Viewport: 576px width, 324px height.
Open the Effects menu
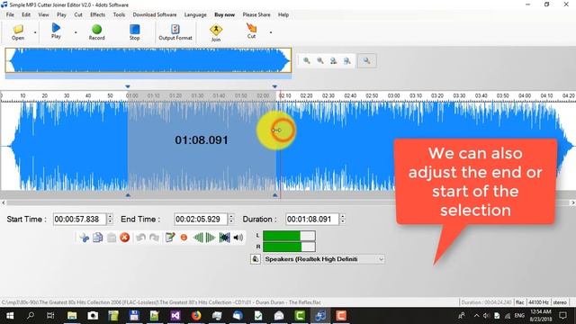pyautogui.click(x=97, y=14)
